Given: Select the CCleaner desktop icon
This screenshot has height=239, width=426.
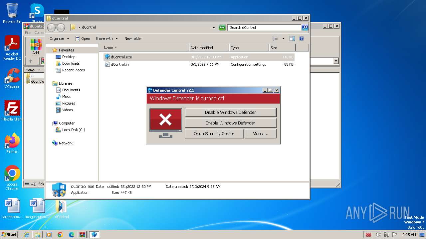Looking at the screenshot, I should pyautogui.click(x=12, y=78).
